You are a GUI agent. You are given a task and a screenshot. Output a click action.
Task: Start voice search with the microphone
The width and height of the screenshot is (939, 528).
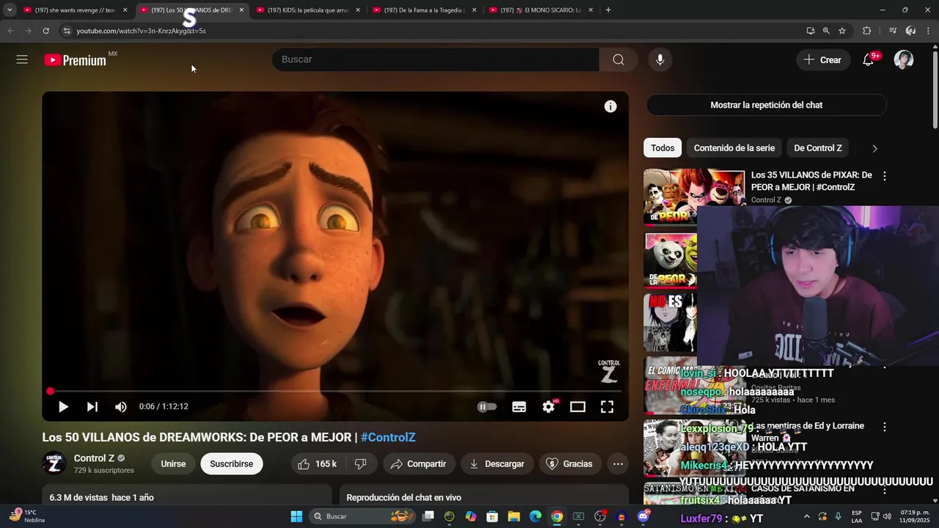click(x=660, y=59)
